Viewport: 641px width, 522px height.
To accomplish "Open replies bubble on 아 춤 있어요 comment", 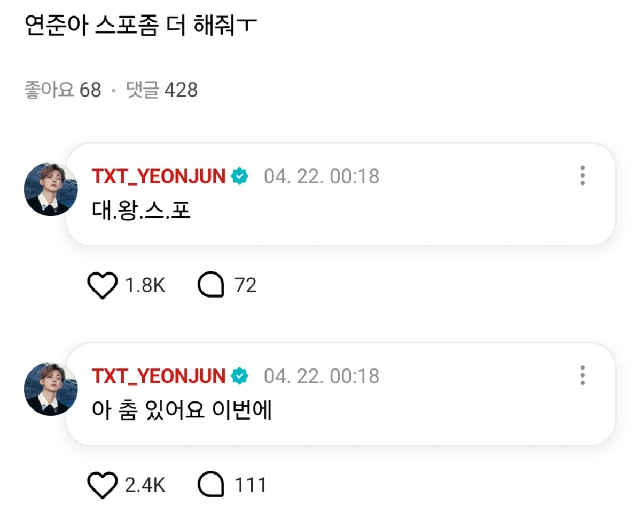I will coord(210,485).
